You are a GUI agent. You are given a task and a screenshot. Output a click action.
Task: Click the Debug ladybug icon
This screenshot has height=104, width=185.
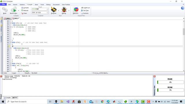click(x=64, y=10)
